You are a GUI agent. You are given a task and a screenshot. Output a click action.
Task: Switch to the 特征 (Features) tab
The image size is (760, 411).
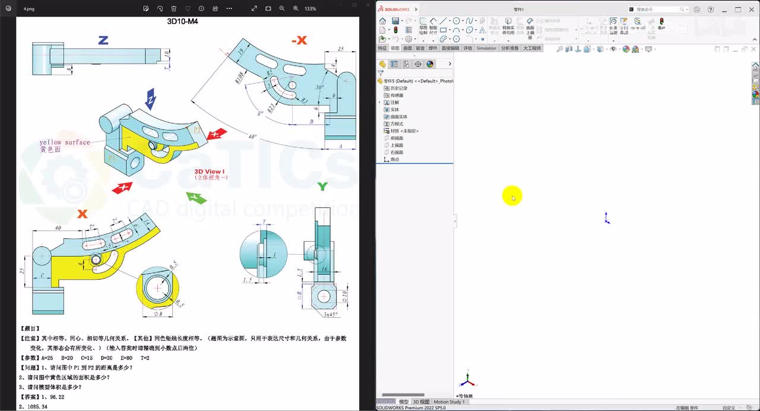[x=382, y=48]
